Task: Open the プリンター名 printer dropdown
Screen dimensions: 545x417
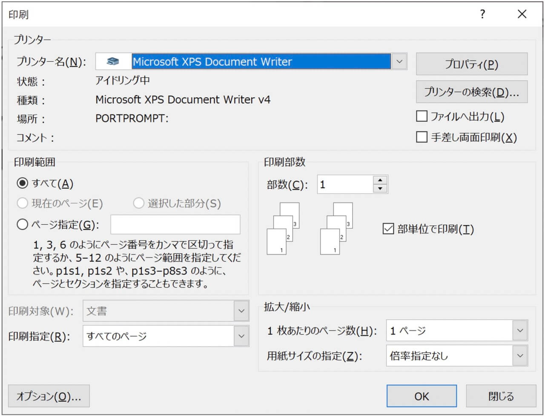Action: point(399,61)
